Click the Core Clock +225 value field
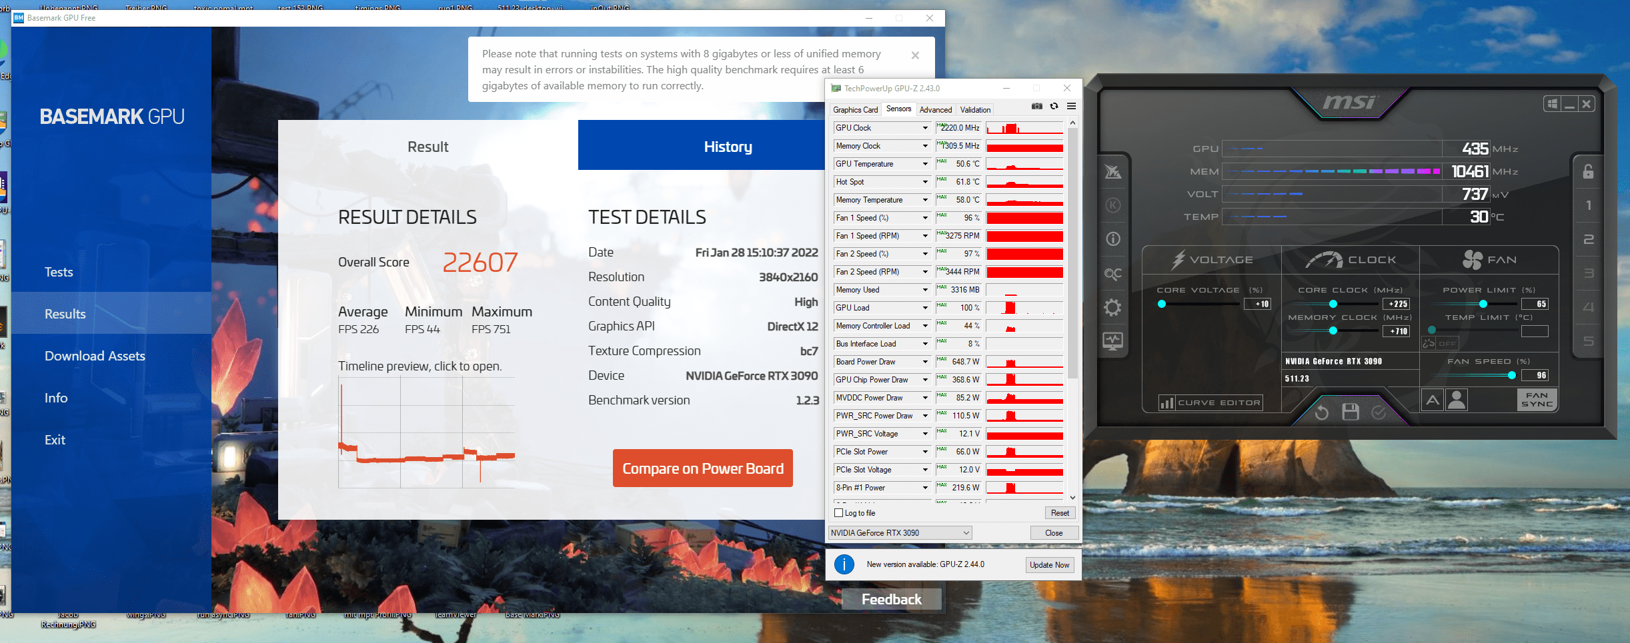The image size is (1630, 643). 1396,304
